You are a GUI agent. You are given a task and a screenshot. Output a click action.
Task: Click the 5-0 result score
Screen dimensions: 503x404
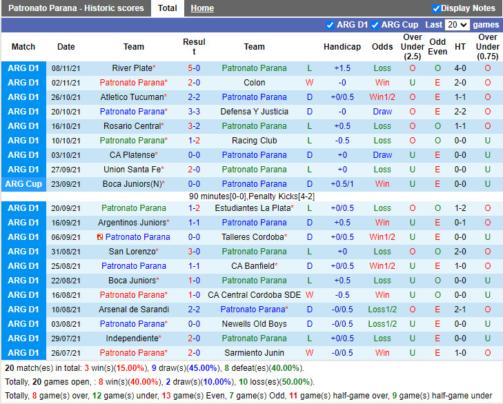tap(194, 68)
